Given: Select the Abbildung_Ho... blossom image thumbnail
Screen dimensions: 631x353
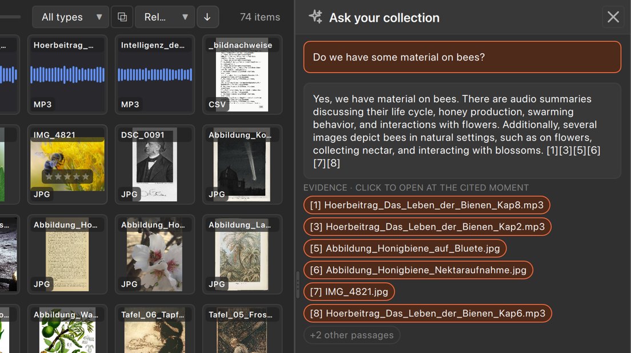Looking at the screenshot, I should pos(155,254).
